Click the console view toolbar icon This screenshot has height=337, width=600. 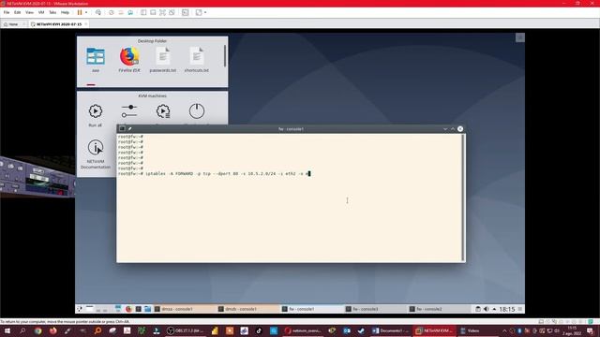click(186, 12)
